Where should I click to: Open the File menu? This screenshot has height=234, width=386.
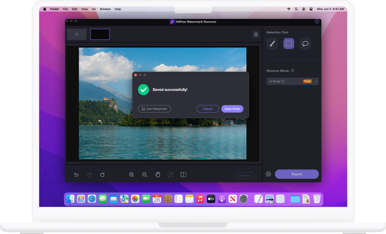[65, 9]
